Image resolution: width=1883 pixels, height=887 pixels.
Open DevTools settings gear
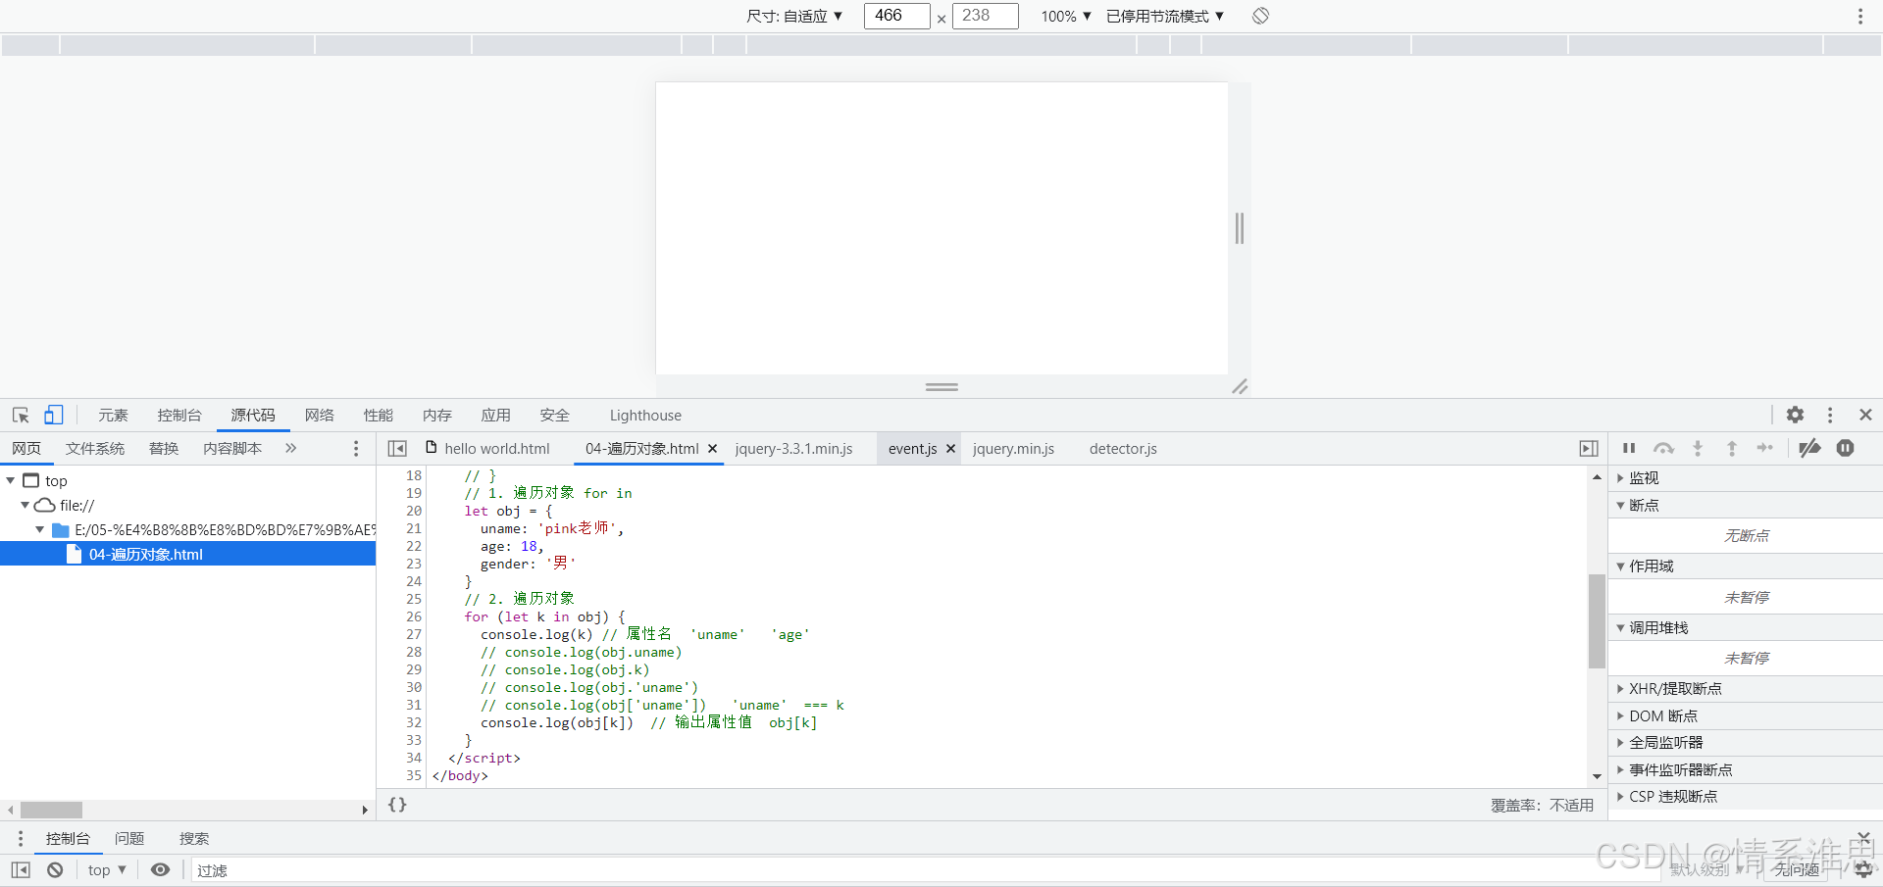click(x=1795, y=415)
